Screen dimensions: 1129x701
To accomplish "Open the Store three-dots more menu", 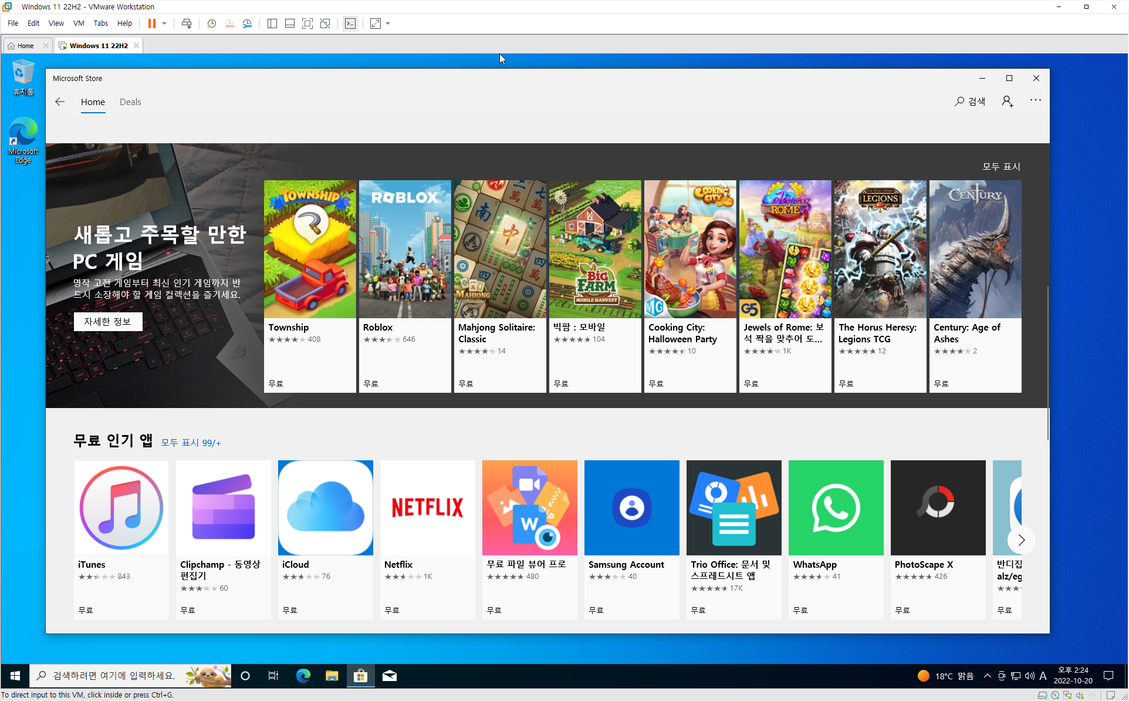I will click(1035, 100).
